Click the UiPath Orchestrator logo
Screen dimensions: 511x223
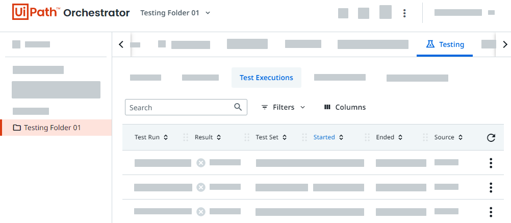(x=70, y=13)
